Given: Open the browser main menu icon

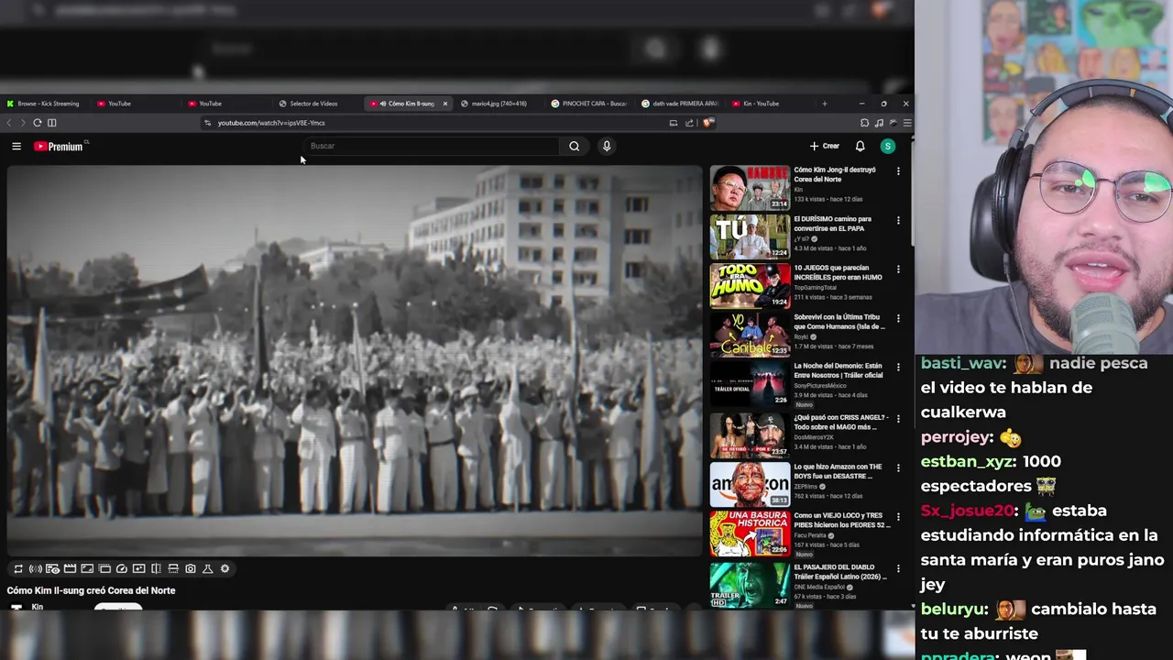Looking at the screenshot, I should click(x=906, y=123).
